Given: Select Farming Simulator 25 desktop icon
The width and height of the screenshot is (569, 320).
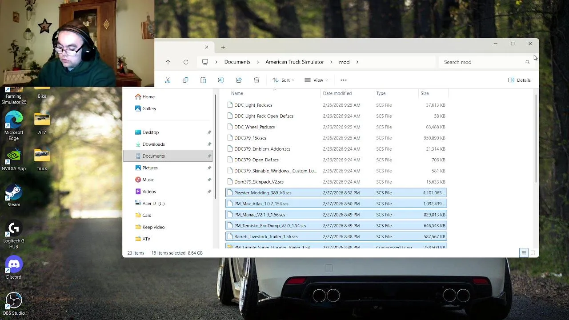Looking at the screenshot, I should 14,96.
